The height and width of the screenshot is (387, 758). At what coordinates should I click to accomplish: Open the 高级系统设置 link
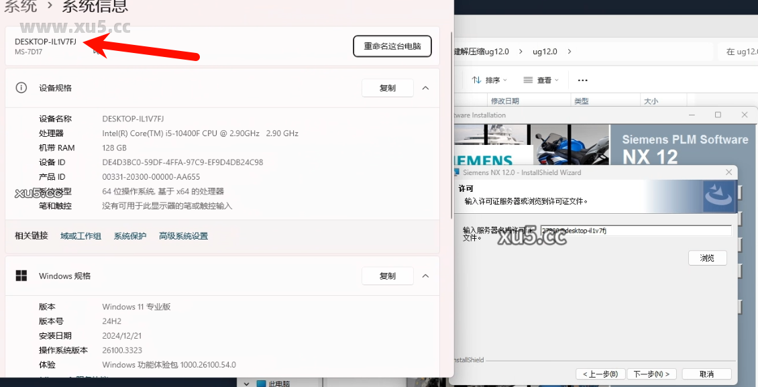click(x=183, y=235)
